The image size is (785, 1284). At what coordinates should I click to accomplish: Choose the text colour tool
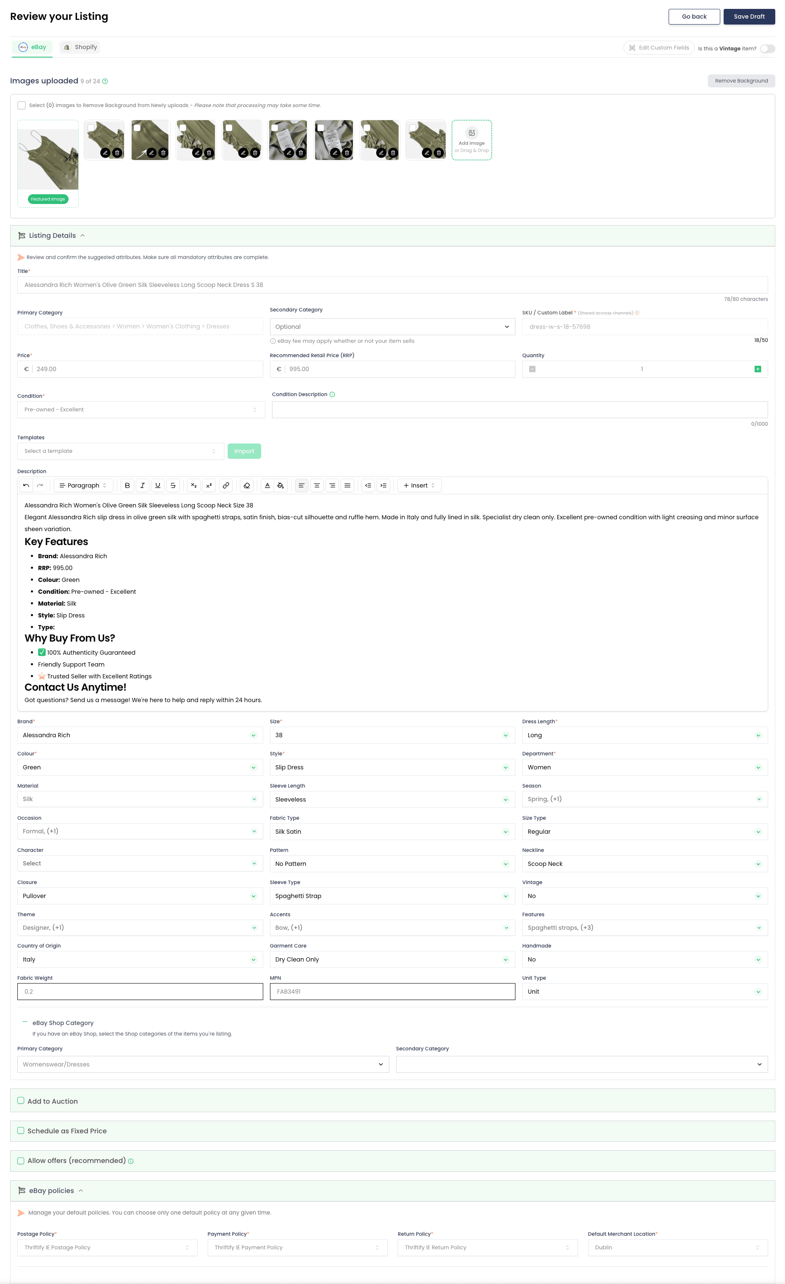(x=267, y=485)
